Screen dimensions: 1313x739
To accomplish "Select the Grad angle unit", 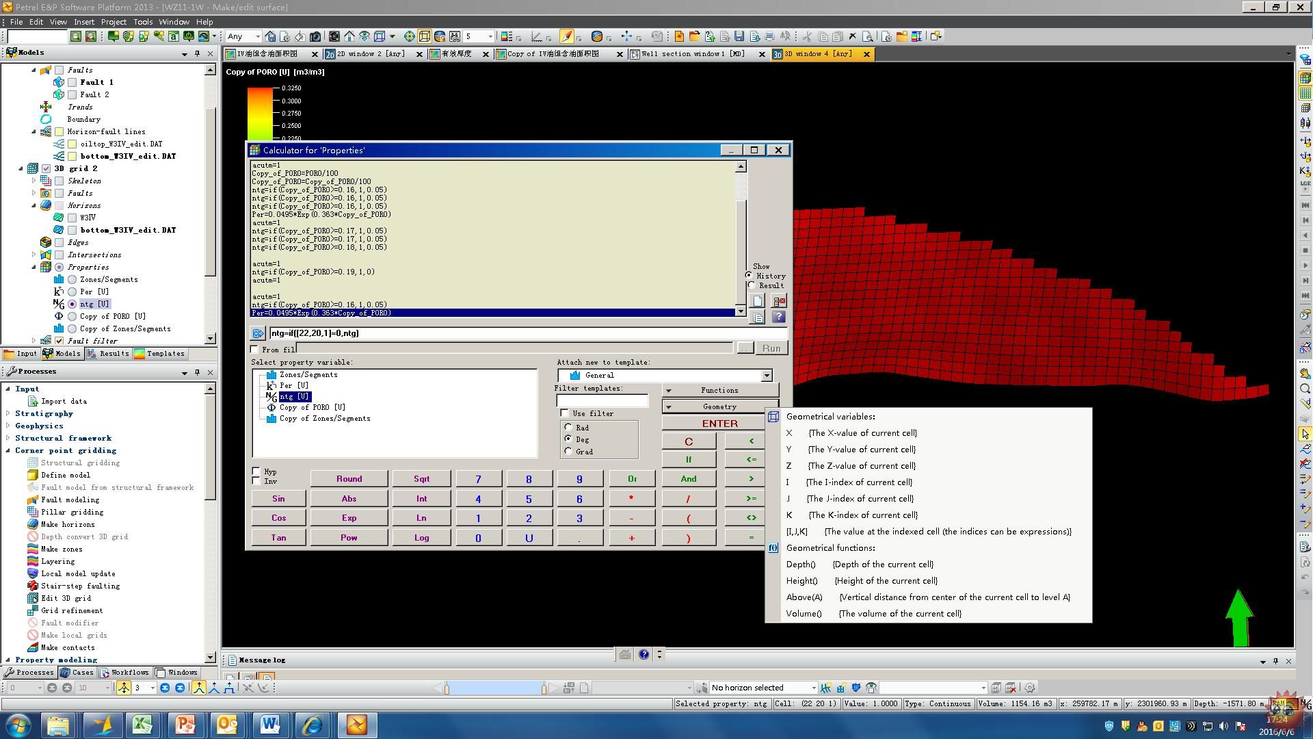I will (x=568, y=452).
